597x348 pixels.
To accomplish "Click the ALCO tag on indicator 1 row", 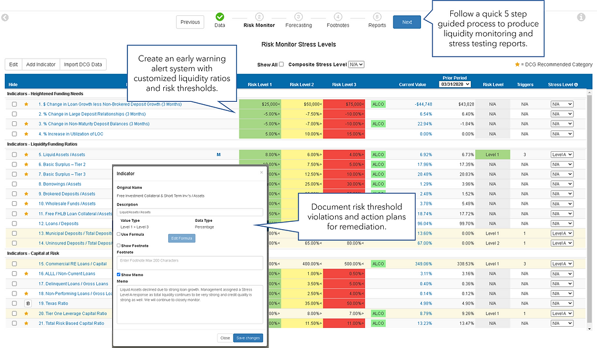I will 378,104.
